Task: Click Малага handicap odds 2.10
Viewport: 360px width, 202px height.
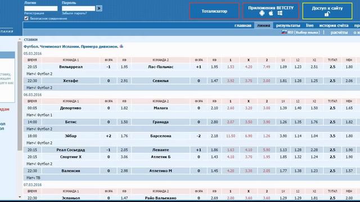Action: click(214, 108)
